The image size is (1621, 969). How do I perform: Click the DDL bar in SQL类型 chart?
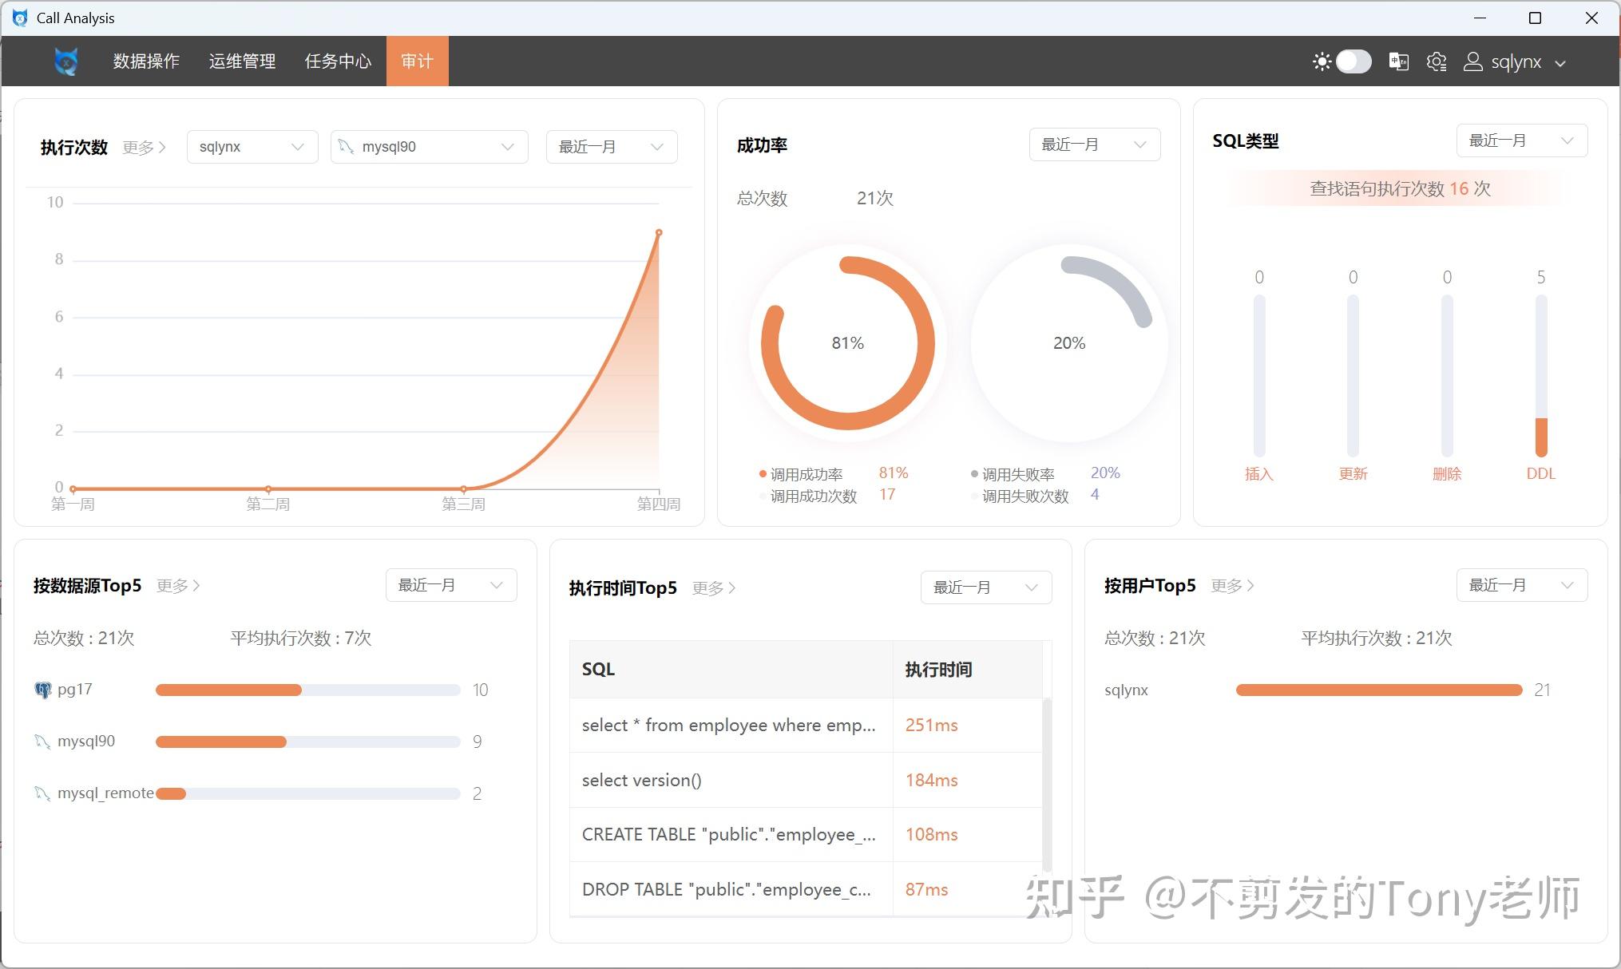click(1541, 436)
